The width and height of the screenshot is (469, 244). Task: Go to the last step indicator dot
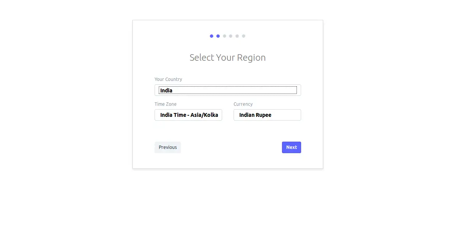(243, 36)
